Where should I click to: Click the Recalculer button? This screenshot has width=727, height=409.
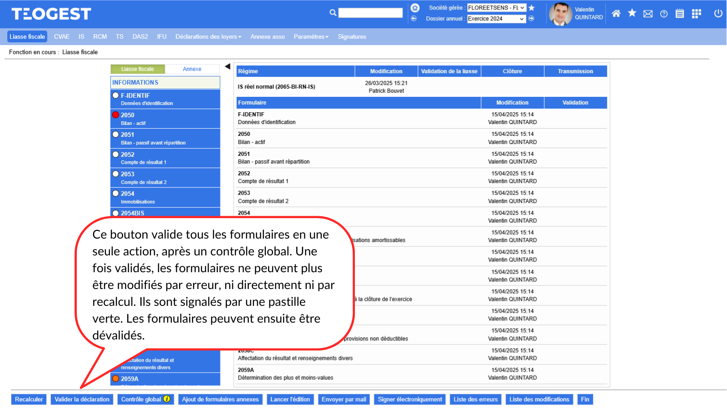click(x=29, y=399)
